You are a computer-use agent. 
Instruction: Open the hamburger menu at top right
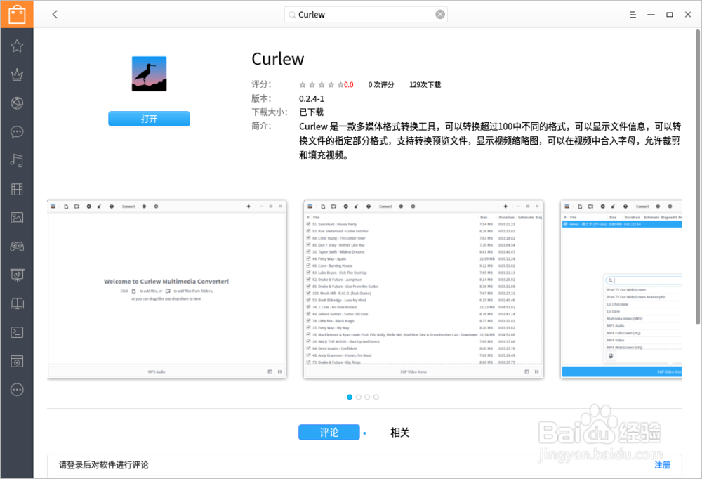click(632, 14)
